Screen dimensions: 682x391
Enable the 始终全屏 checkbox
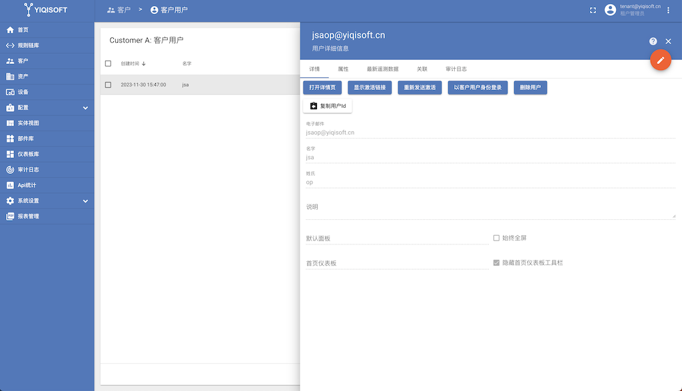coord(496,238)
